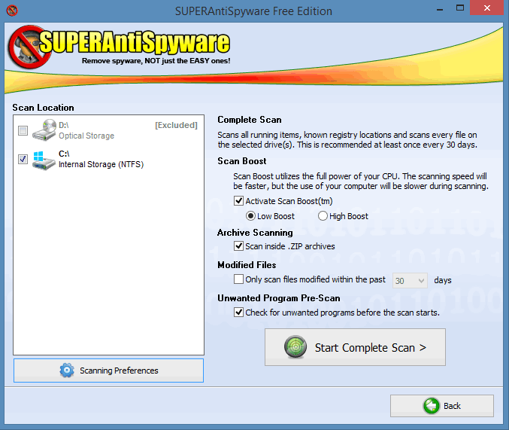
Task: Click the gear icon in Scanning Preferences
Action: [x=67, y=371]
